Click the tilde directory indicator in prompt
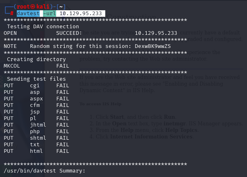This screenshot has height=177, width=247. click(61, 7)
